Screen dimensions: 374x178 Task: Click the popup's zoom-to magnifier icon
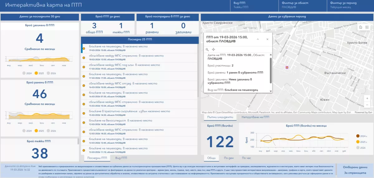click(207, 50)
